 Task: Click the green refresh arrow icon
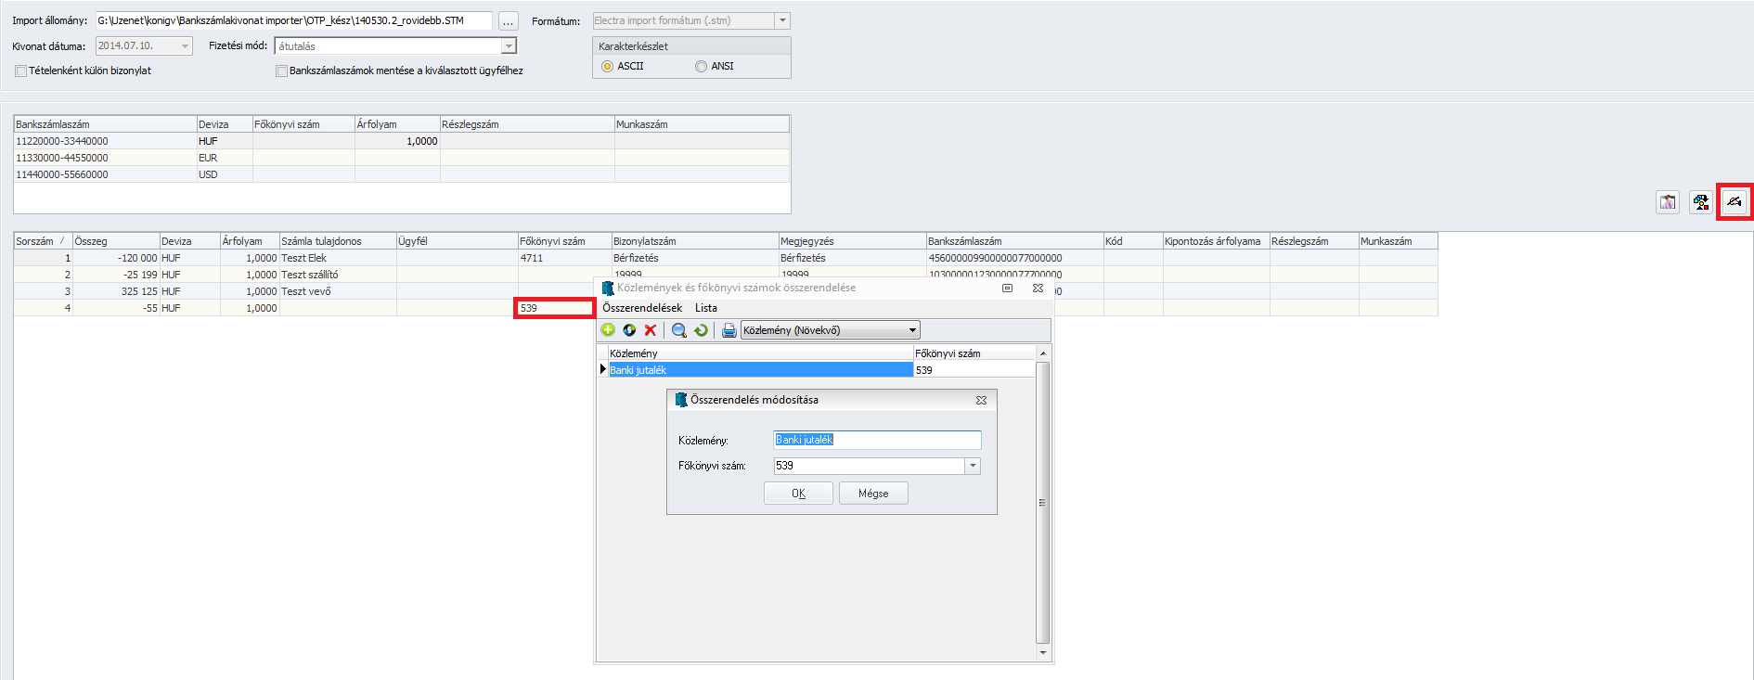click(701, 330)
